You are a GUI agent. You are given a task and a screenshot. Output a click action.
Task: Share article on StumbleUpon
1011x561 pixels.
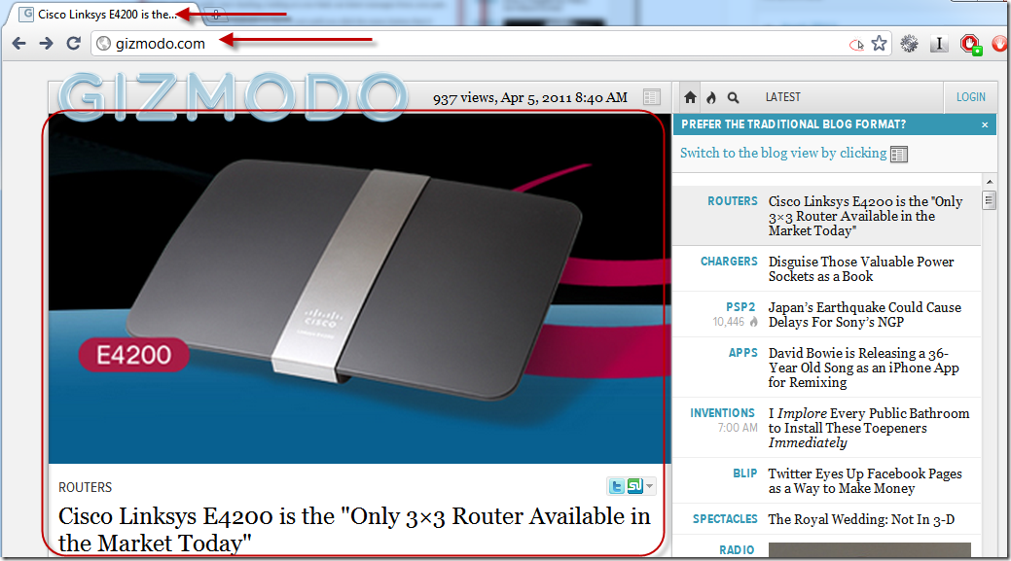[634, 486]
